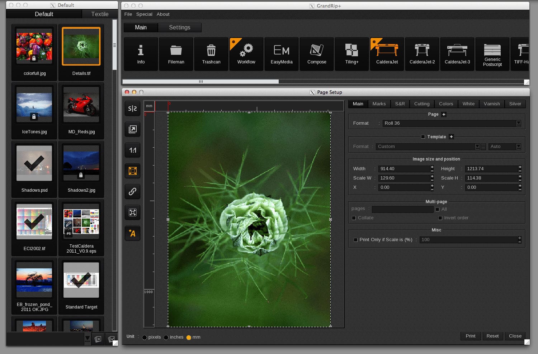This screenshot has width=538, height=354.
Task: Open the Compose tool
Action: pyautogui.click(x=316, y=54)
